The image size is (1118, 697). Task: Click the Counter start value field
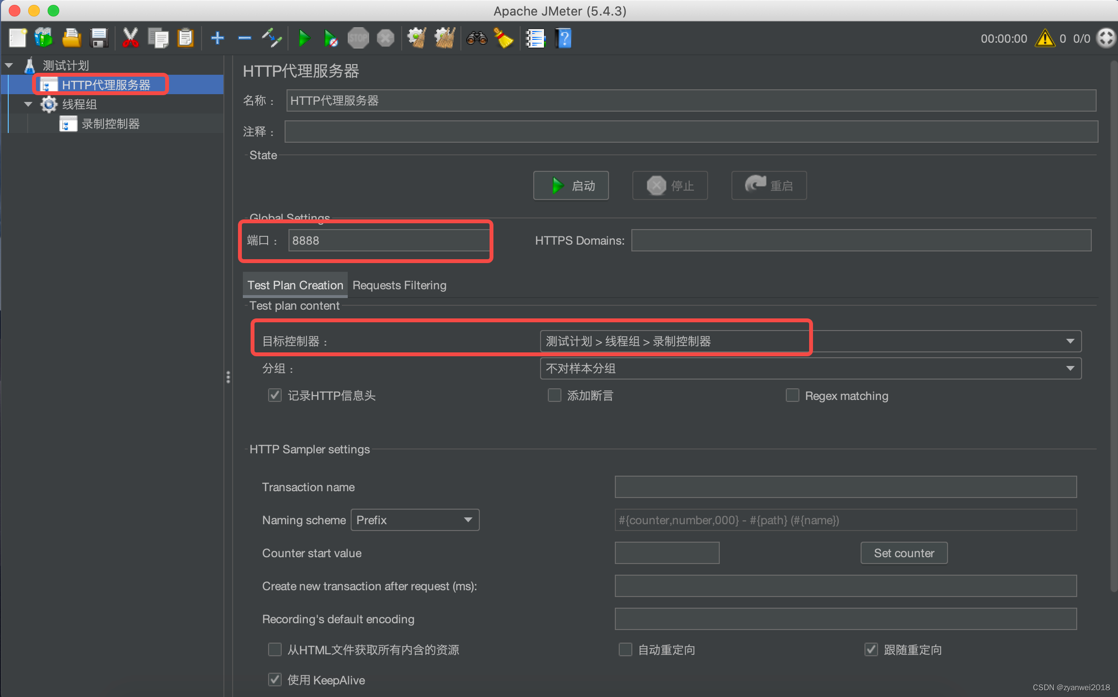[667, 553]
